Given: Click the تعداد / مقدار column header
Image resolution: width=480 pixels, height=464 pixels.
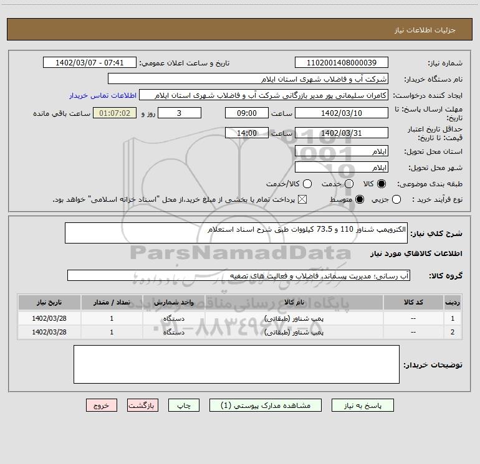Looking at the screenshot, I should pyautogui.click(x=112, y=303).
